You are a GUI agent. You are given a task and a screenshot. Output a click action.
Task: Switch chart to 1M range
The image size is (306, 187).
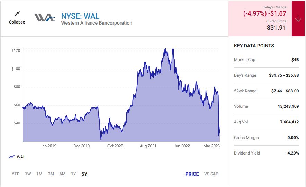(39, 174)
